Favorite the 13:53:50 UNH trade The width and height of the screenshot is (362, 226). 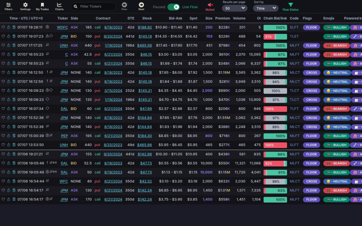(3, 145)
